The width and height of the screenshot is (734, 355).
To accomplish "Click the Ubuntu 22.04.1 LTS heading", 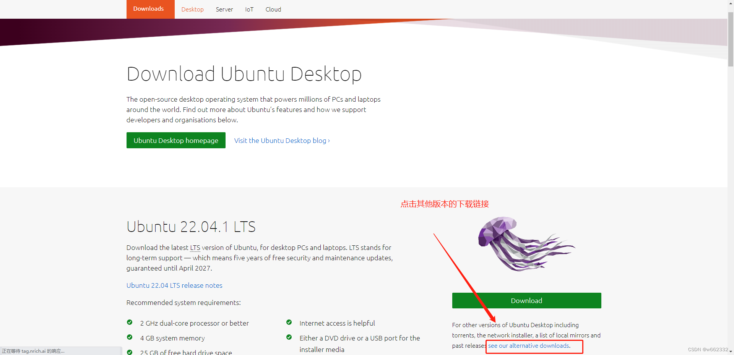I will 191,227.
